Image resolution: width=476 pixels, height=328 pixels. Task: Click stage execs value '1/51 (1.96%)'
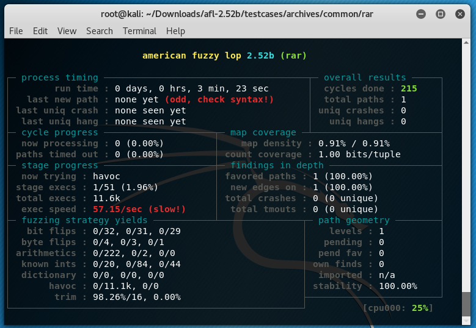click(x=126, y=187)
